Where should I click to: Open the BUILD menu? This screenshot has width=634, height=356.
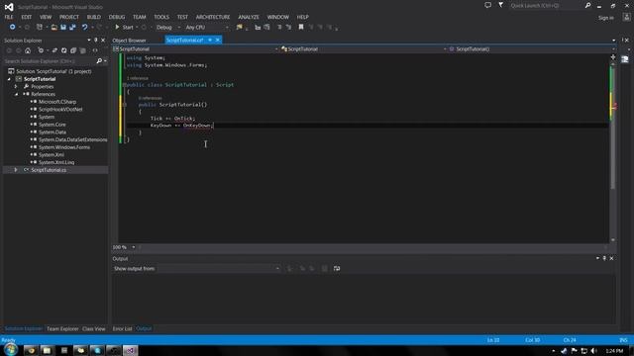click(x=94, y=17)
